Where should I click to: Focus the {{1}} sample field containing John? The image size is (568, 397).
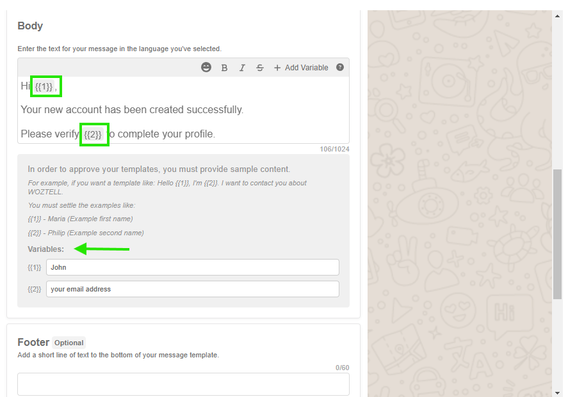click(x=192, y=267)
